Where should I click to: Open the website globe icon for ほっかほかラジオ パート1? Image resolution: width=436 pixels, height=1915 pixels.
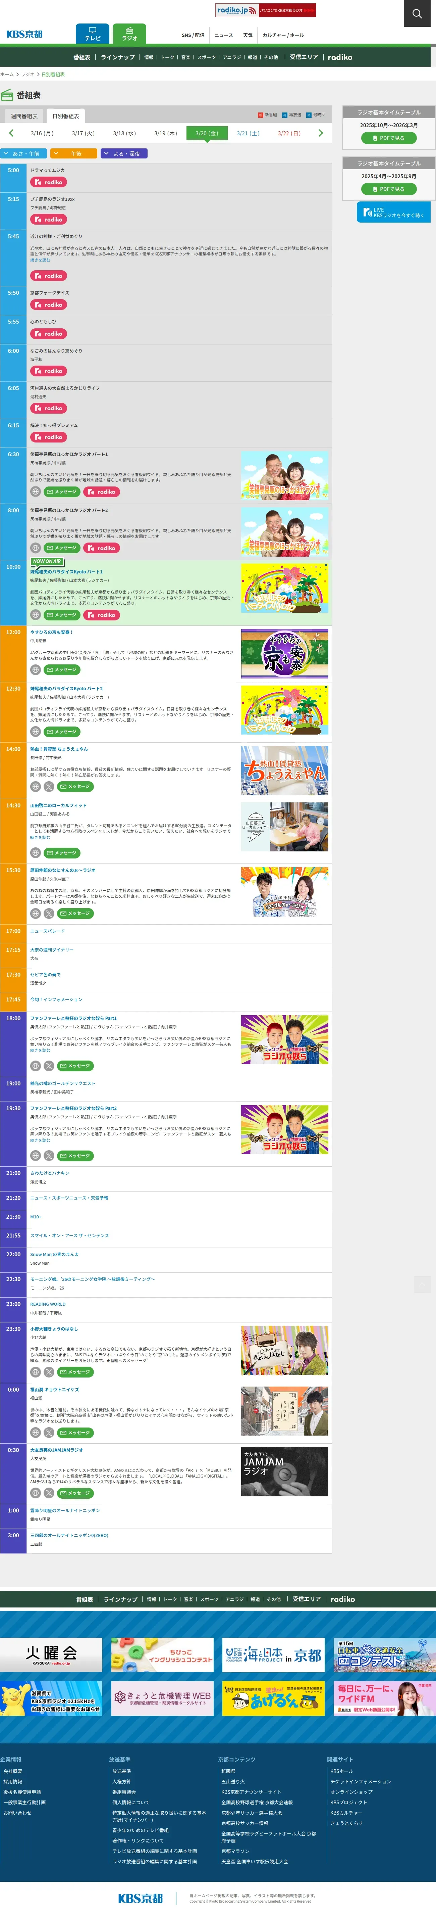[x=36, y=492]
